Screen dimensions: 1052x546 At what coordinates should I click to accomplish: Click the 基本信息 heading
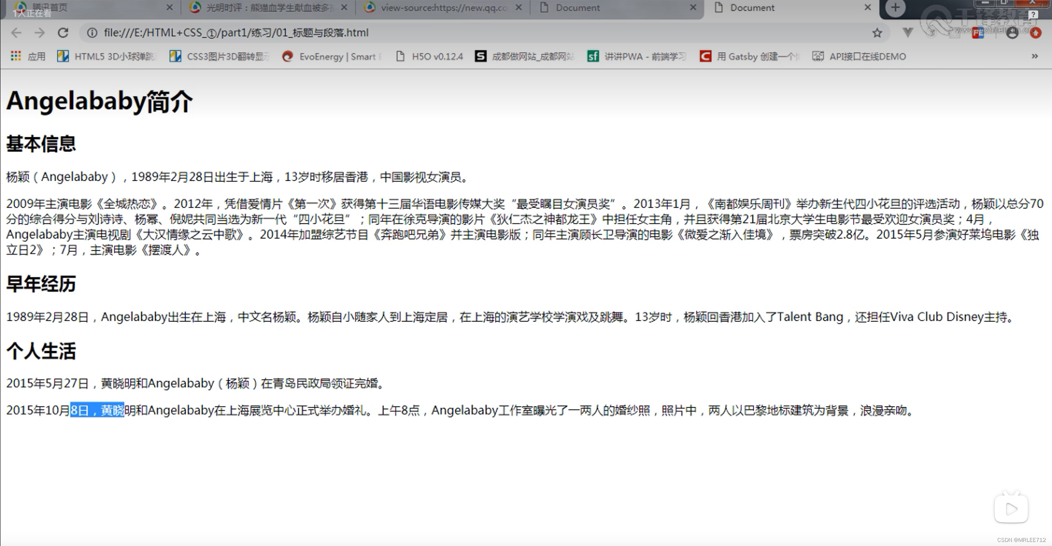41,144
